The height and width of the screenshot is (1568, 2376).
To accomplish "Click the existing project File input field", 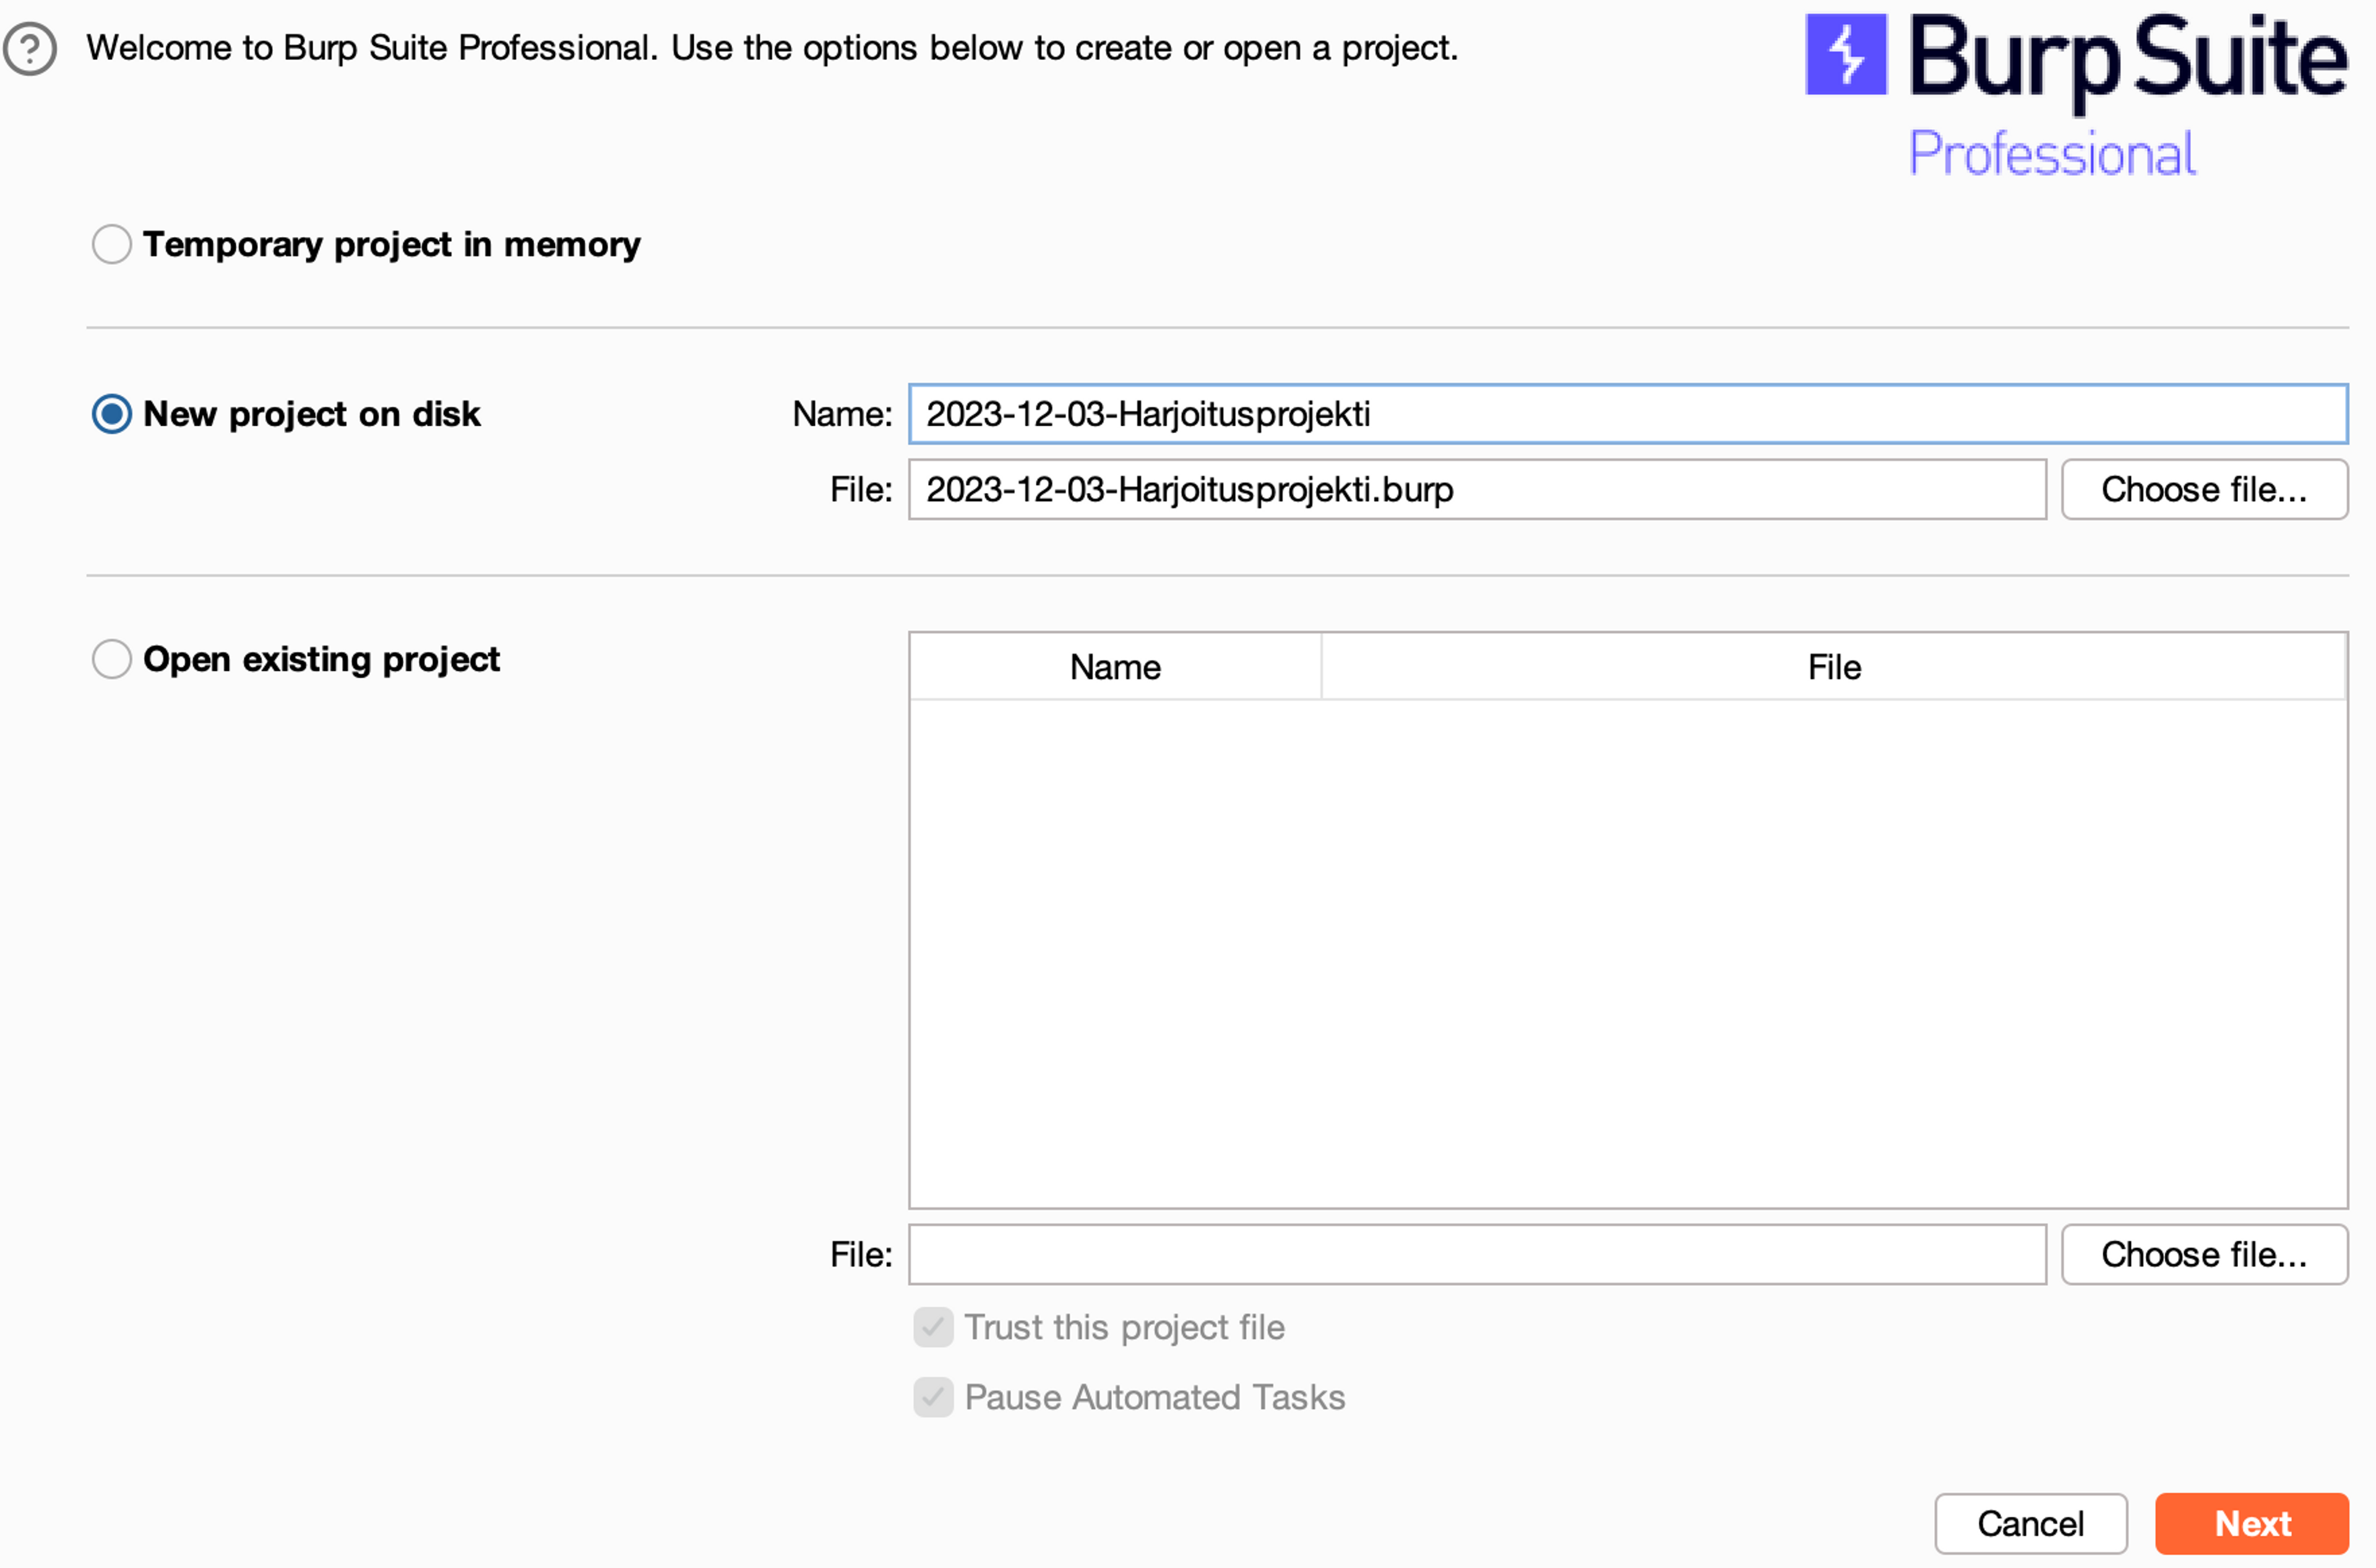I will (1476, 1254).
